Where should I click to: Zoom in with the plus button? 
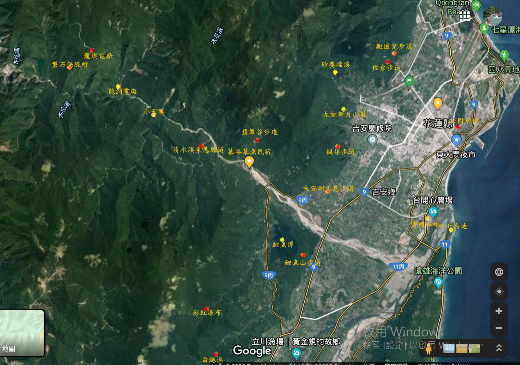point(499,311)
